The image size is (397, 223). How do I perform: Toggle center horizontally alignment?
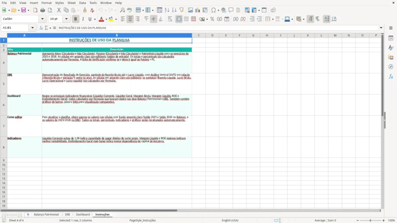[130, 19]
